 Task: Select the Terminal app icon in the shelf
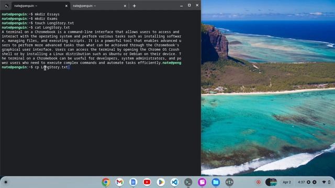(188, 182)
